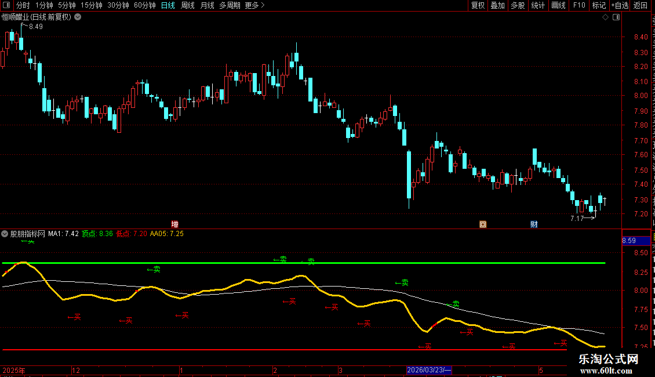Image resolution: width=655 pixels, height=377 pixels.
Task: Click the month 5 label on time axis
Action: click(x=541, y=370)
